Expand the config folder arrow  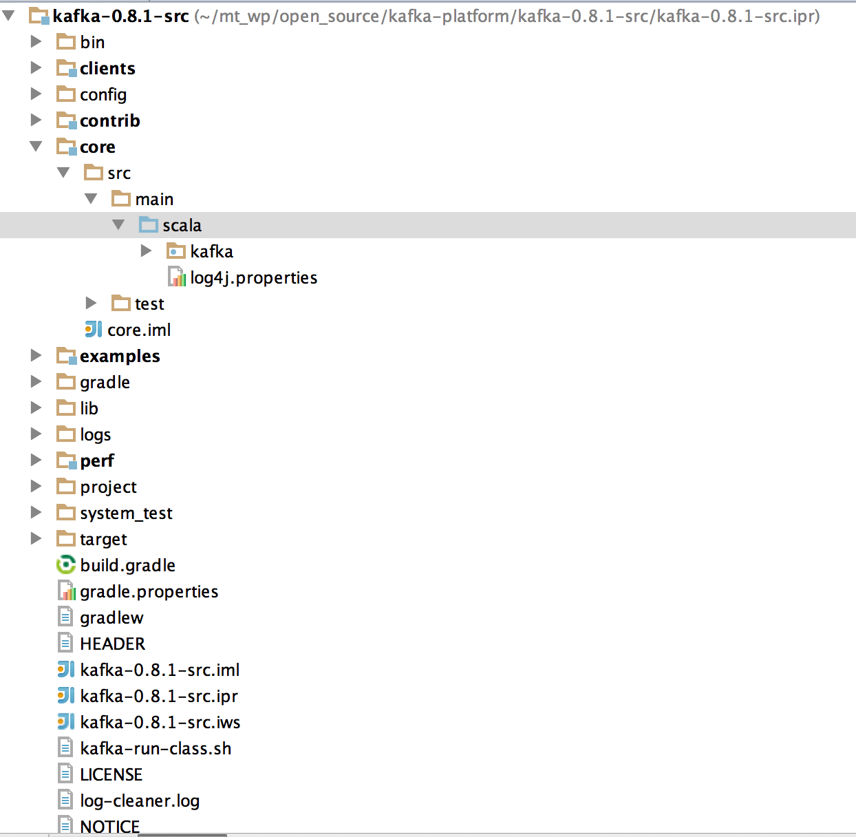(x=36, y=94)
